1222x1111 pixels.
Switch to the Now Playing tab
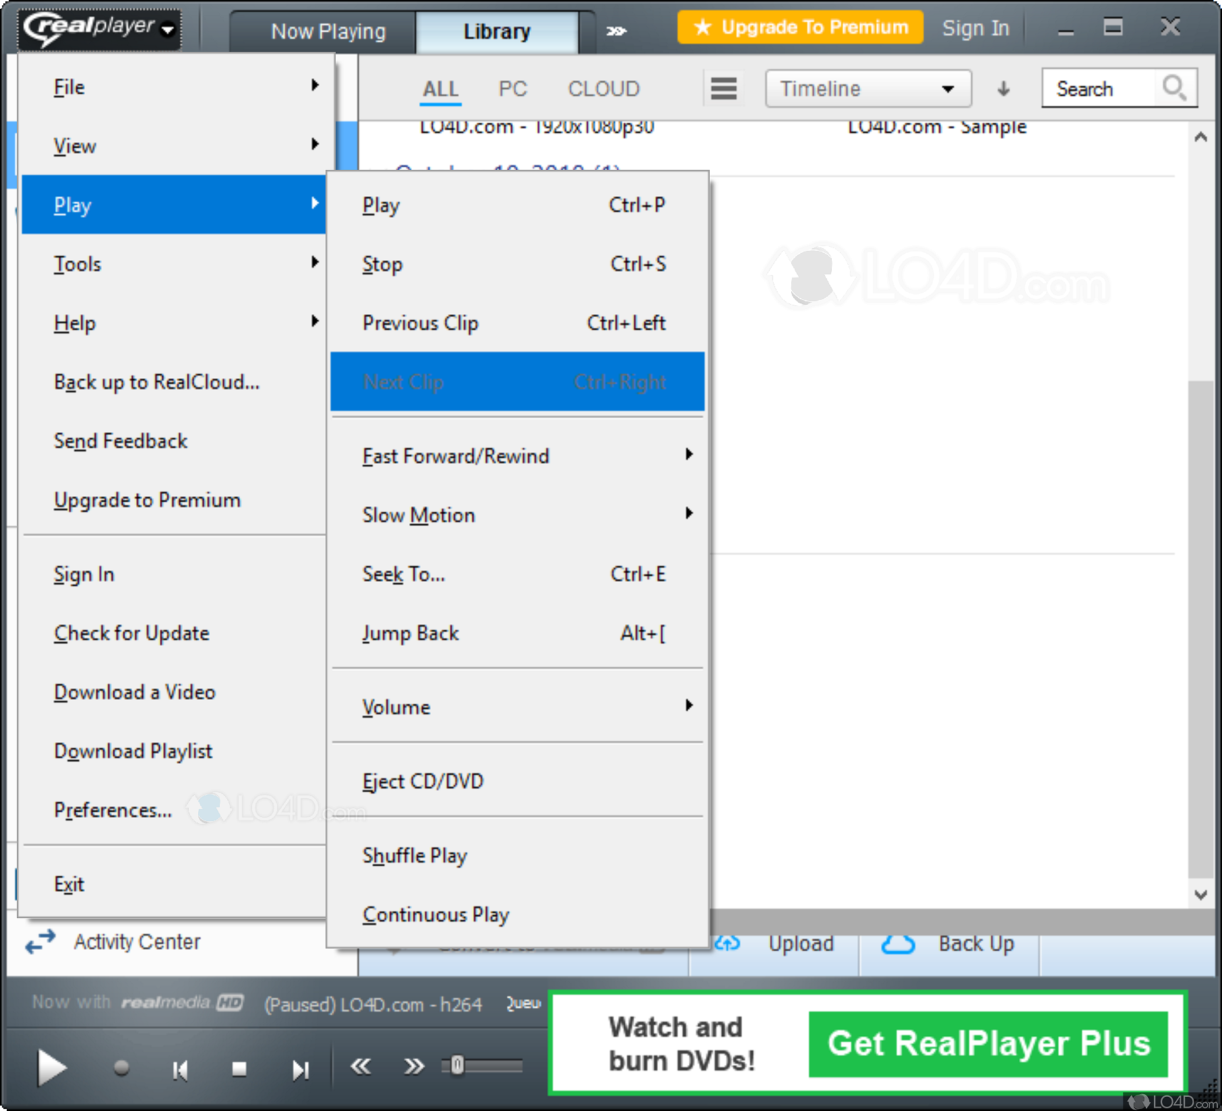(x=328, y=32)
